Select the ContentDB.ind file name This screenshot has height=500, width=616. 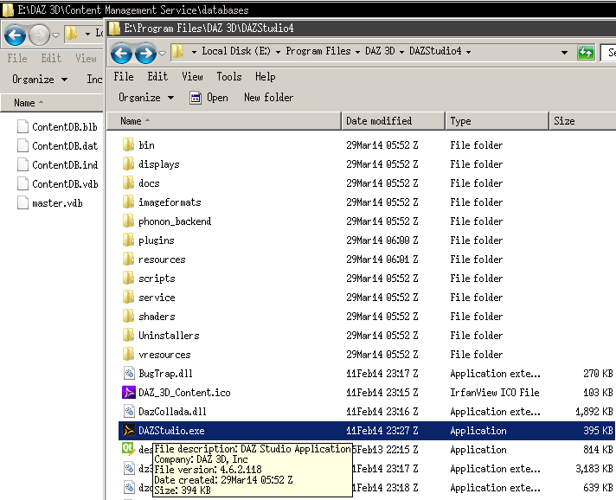tap(65, 164)
